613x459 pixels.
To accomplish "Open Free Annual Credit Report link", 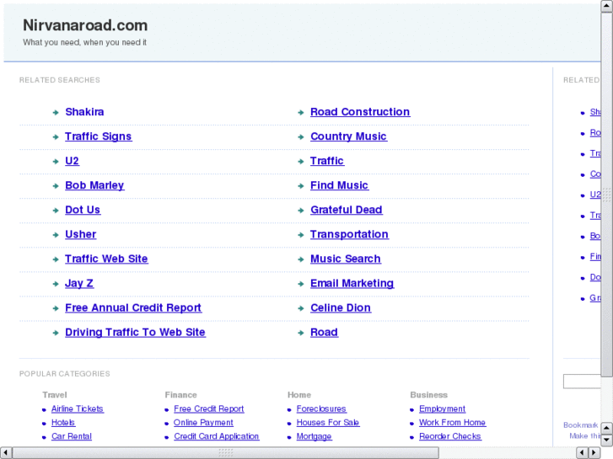I will tap(133, 307).
